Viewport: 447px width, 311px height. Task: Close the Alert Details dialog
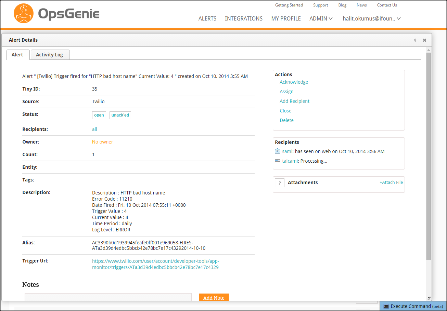(x=424, y=40)
